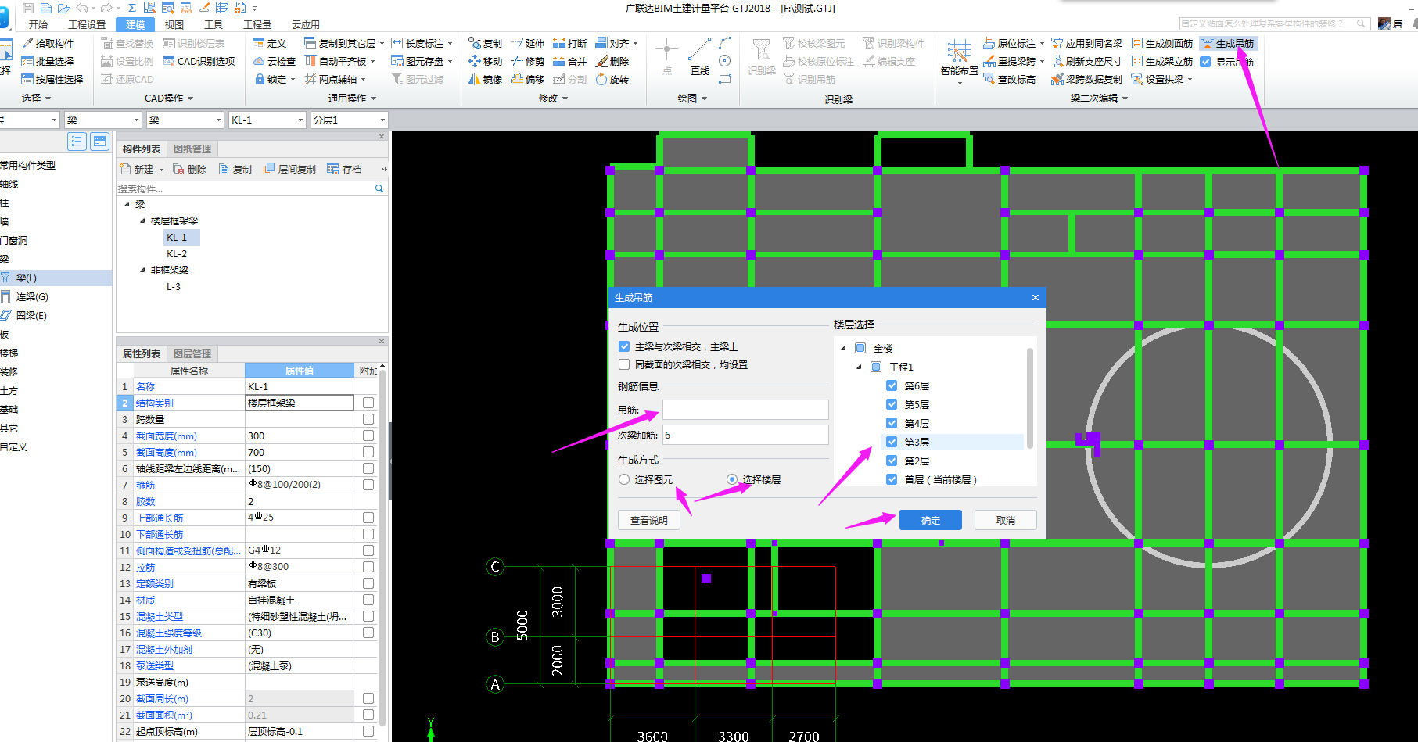Collapse the 工程1 node in floor selection
Screen dimensions: 1418x742
click(x=859, y=367)
